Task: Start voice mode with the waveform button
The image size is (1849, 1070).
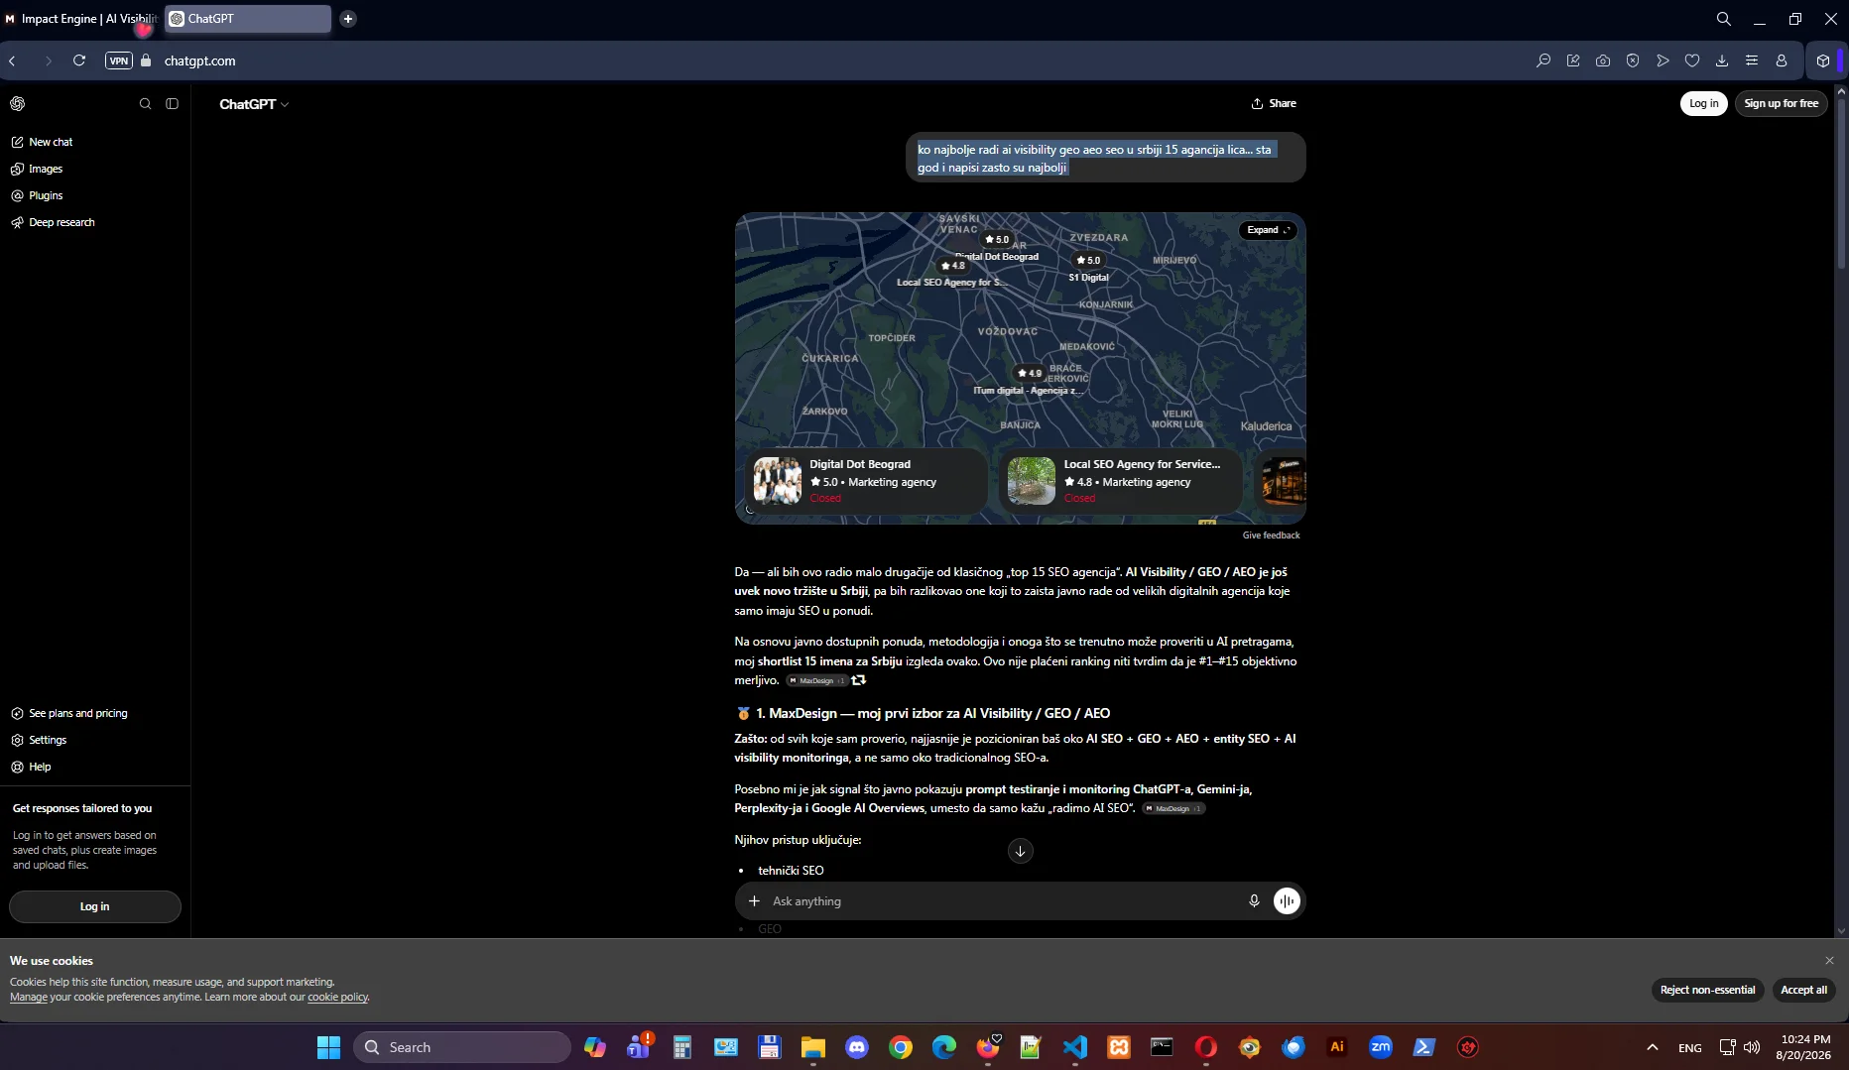Action: 1287,901
